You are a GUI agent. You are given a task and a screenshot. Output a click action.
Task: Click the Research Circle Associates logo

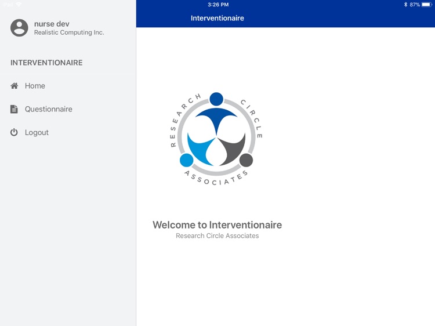click(x=216, y=139)
